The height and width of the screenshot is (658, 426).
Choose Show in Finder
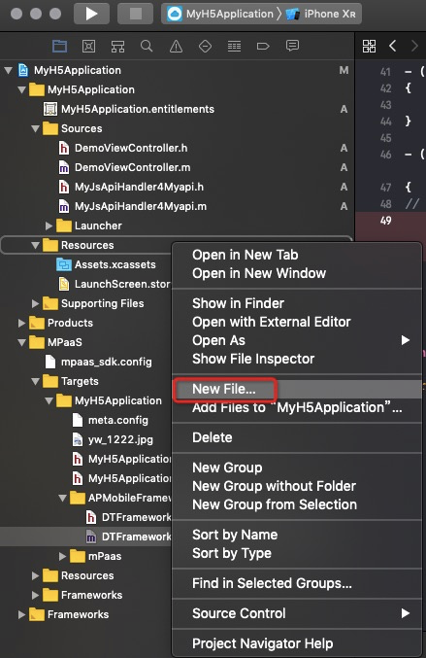(x=297, y=303)
